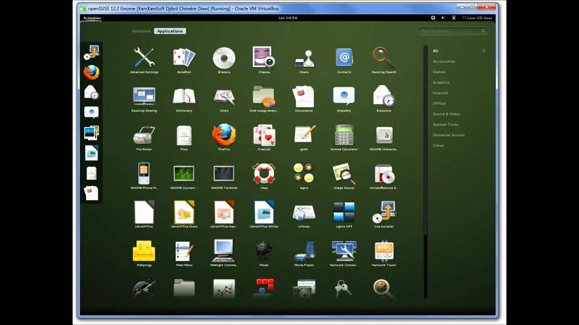Screen dimensions: 579x325
Task: Launch Firefox from the application grid
Action: point(224,137)
